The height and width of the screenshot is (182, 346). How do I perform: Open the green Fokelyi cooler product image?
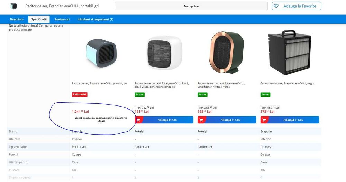pos(226,52)
